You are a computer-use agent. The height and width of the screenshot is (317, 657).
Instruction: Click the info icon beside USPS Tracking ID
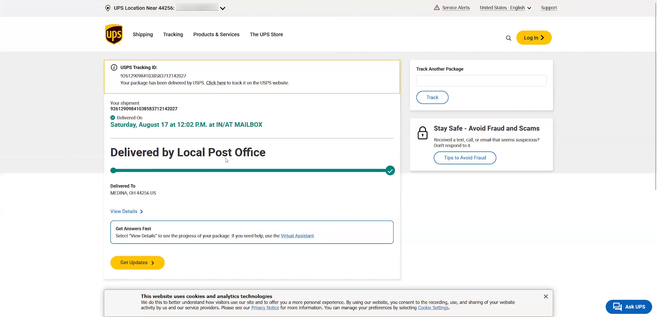point(114,68)
